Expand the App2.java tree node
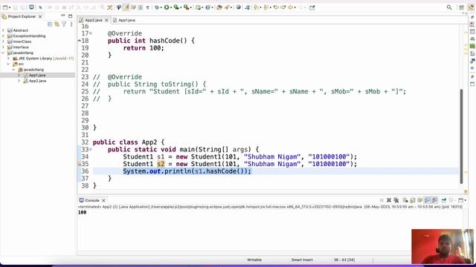The height and width of the screenshot is (267, 476). (19, 81)
